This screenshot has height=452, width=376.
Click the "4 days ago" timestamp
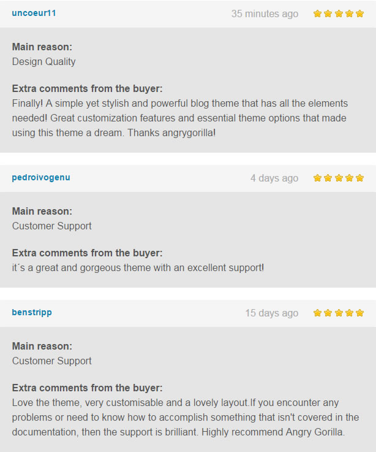(274, 178)
